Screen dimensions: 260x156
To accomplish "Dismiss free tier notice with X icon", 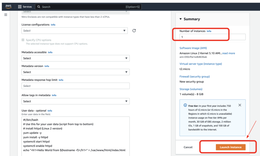I will pos(239,105).
